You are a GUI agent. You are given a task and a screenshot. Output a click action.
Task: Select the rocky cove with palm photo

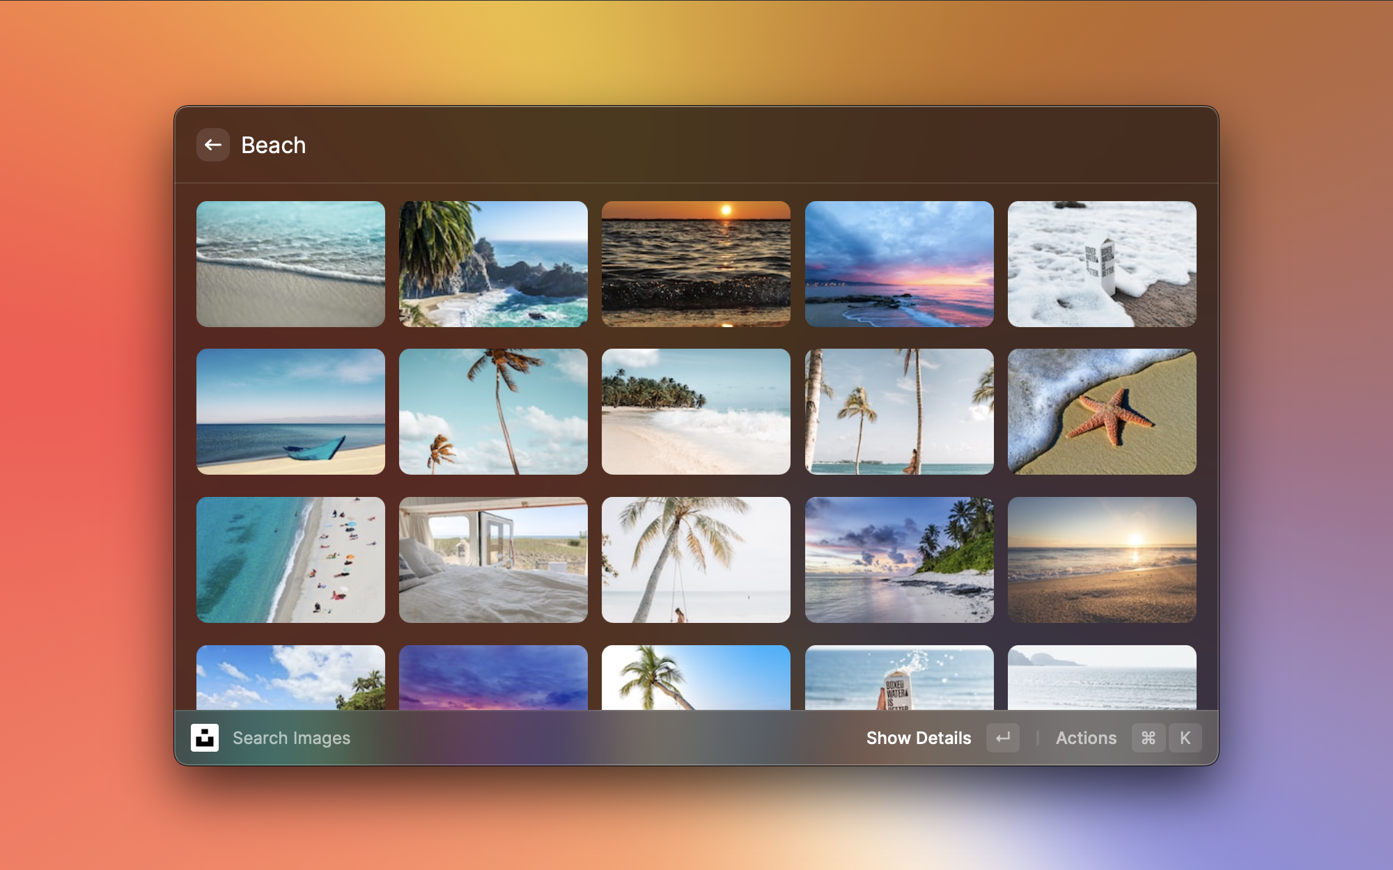(x=493, y=264)
